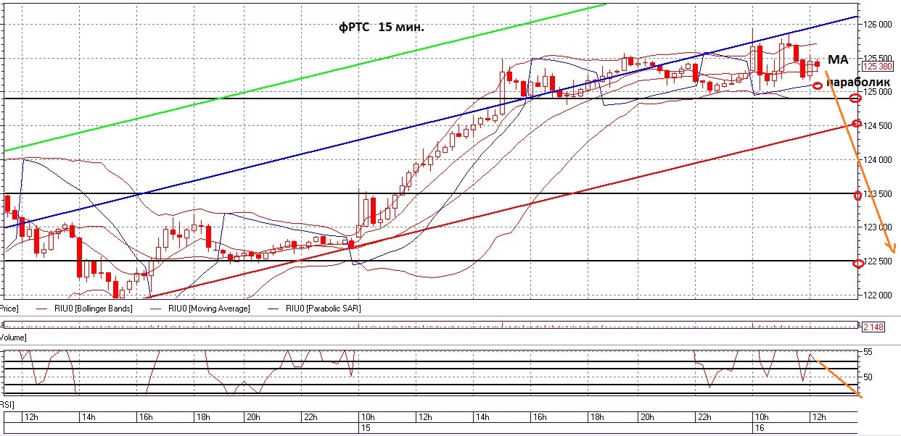Select the 125 000 price axis label
The height and width of the screenshot is (436, 901).
point(879,92)
